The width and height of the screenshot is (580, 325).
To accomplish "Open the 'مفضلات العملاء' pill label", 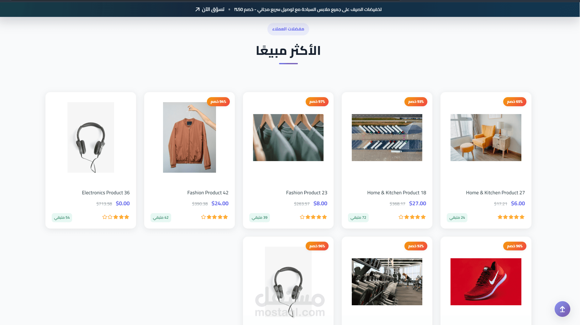I will tap(288, 29).
